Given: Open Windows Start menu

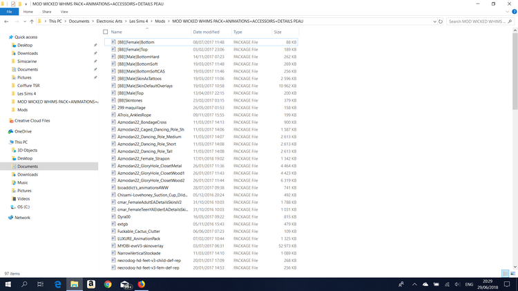Looking at the screenshot, I should point(8,284).
